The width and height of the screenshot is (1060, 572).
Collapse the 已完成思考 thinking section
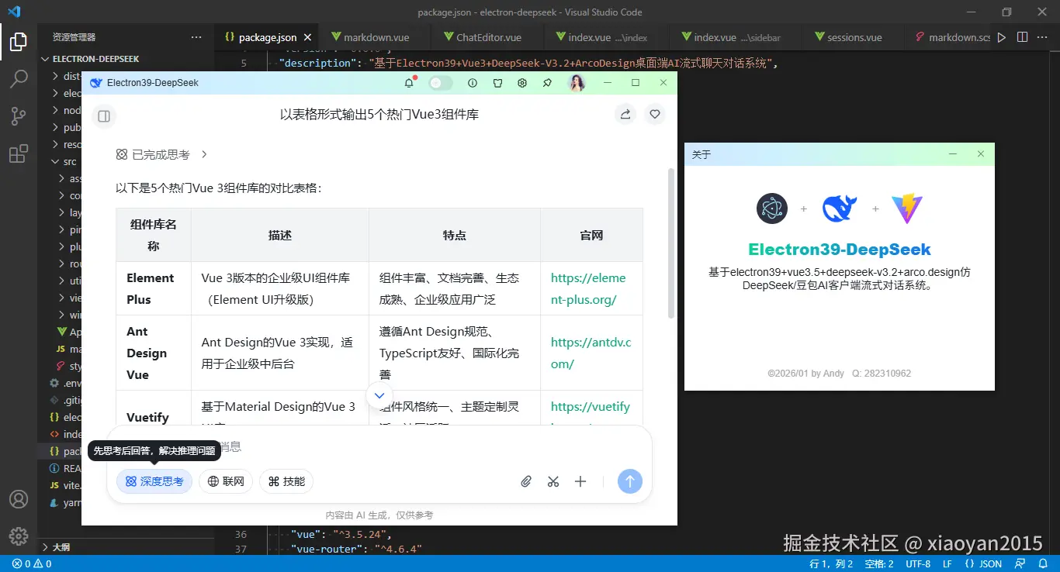[161, 153]
